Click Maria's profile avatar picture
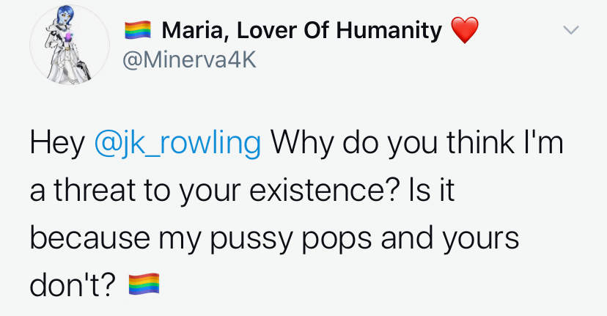The image size is (607, 316). pyautogui.click(x=65, y=46)
